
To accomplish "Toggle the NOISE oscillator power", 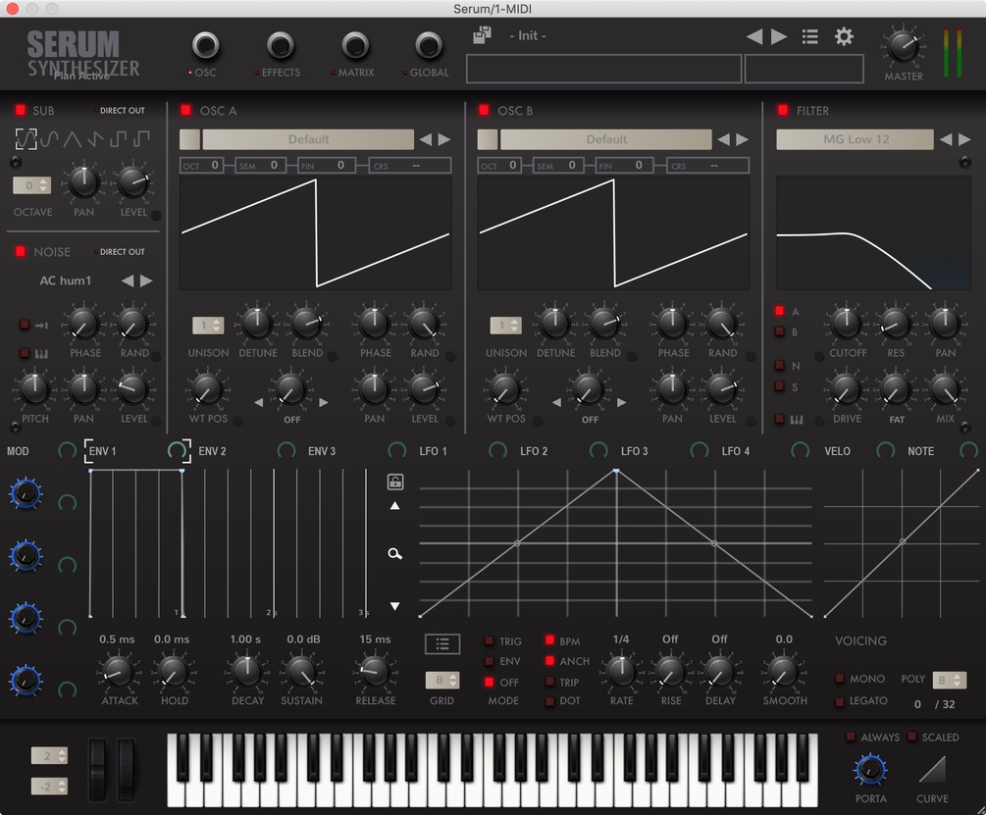I will click(x=21, y=251).
